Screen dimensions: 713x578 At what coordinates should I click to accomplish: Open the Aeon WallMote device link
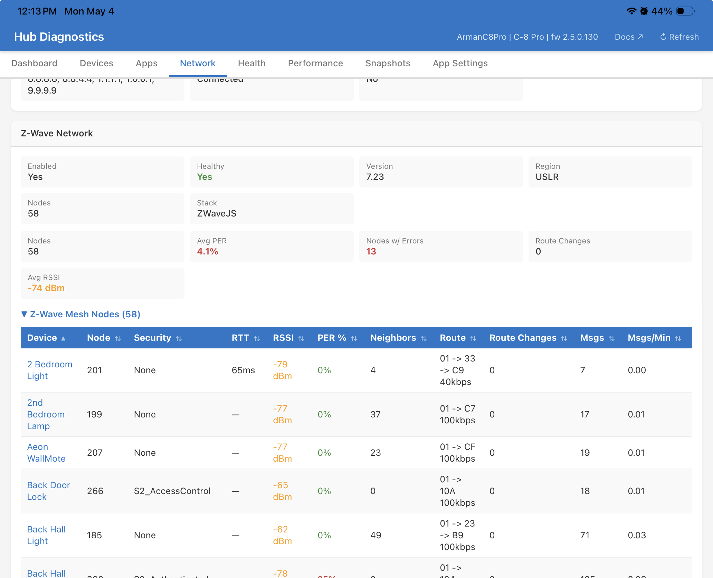point(46,453)
